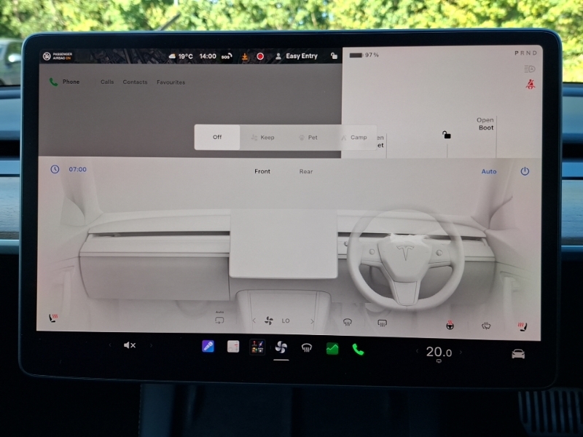Tap the unlocked padlock on the car view

click(446, 135)
